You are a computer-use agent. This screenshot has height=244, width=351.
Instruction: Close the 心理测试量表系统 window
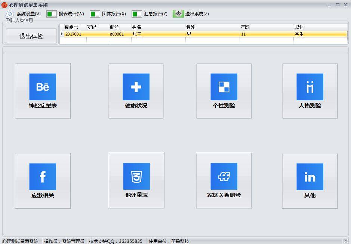346,5
